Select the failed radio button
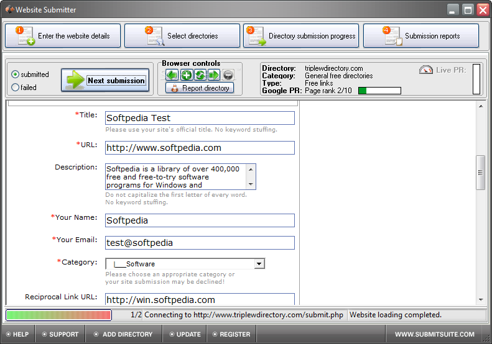492x344 pixels. coord(15,88)
